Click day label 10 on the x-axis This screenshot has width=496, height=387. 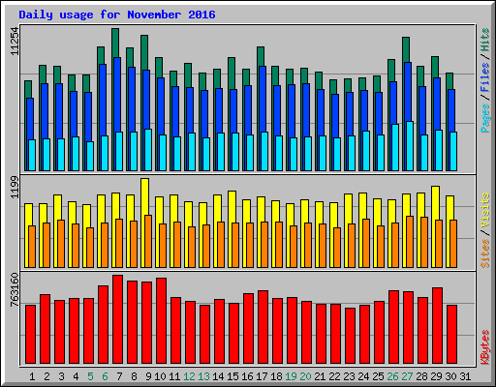pyautogui.click(x=160, y=376)
